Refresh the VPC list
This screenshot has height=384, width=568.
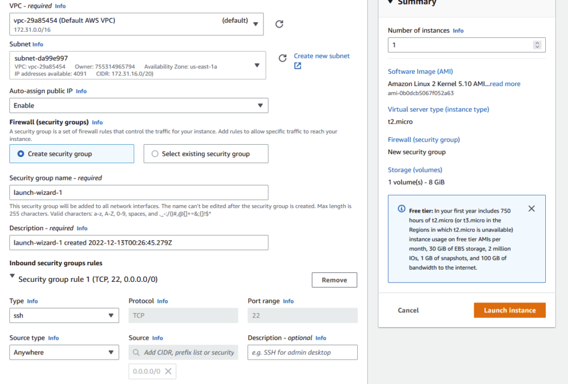280,24
